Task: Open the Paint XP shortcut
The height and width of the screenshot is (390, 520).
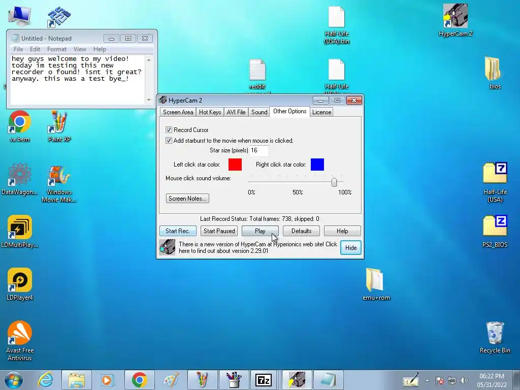Action: [x=59, y=126]
